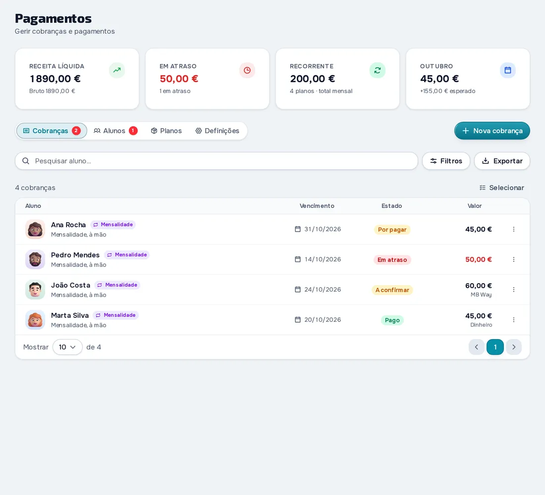Click the A confirmar status badge
This screenshot has height=495, width=545.
(x=392, y=290)
